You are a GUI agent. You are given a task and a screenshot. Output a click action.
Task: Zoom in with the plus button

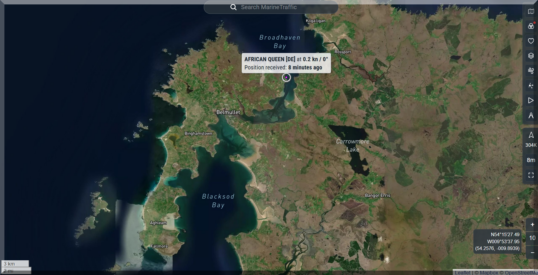click(x=532, y=225)
